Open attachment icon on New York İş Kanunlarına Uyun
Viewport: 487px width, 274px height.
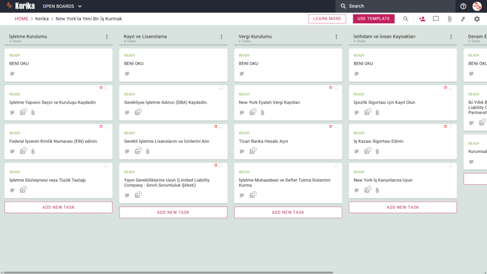(x=377, y=190)
